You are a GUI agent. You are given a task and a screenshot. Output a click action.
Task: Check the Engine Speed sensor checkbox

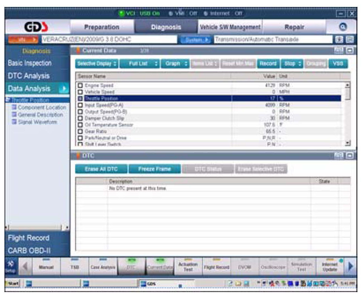(80, 85)
